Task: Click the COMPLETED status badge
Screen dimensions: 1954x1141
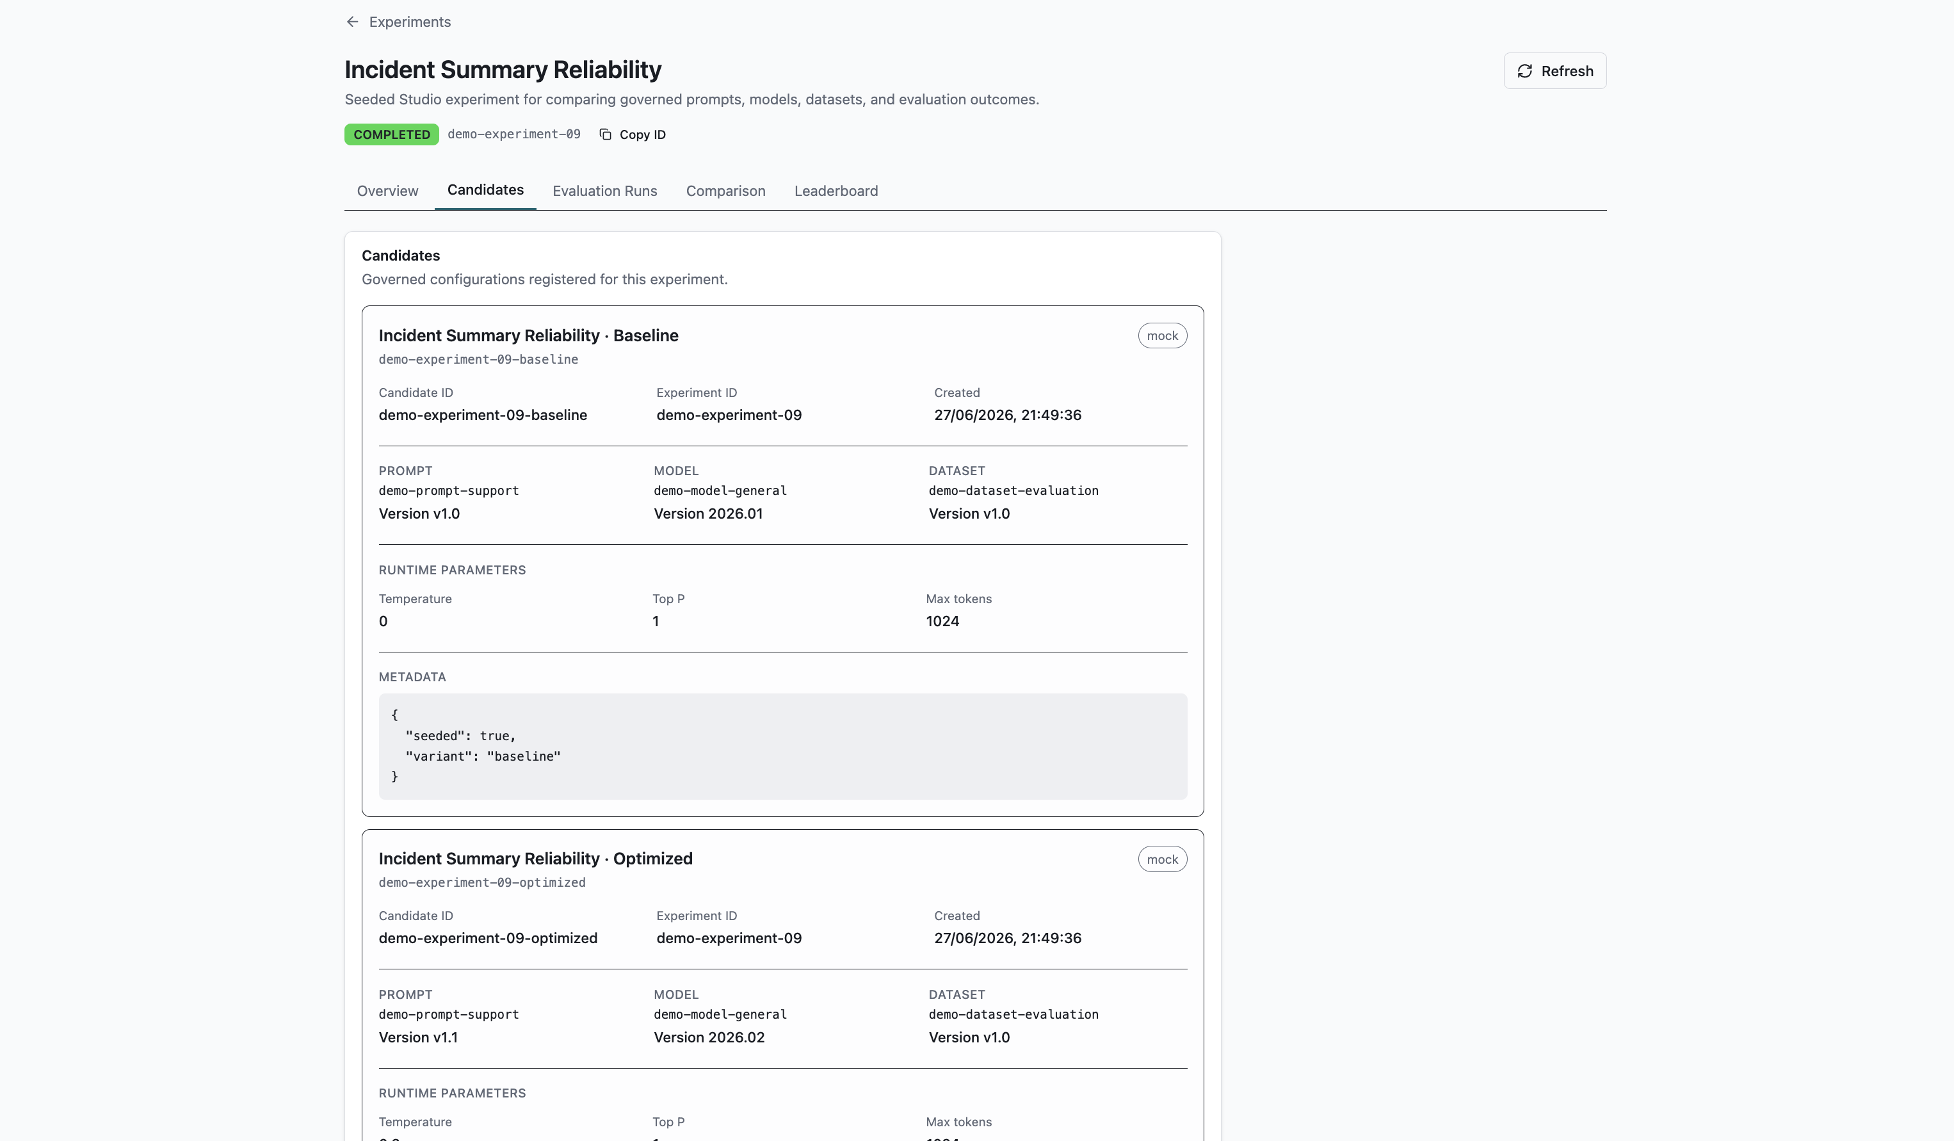Action: point(392,134)
